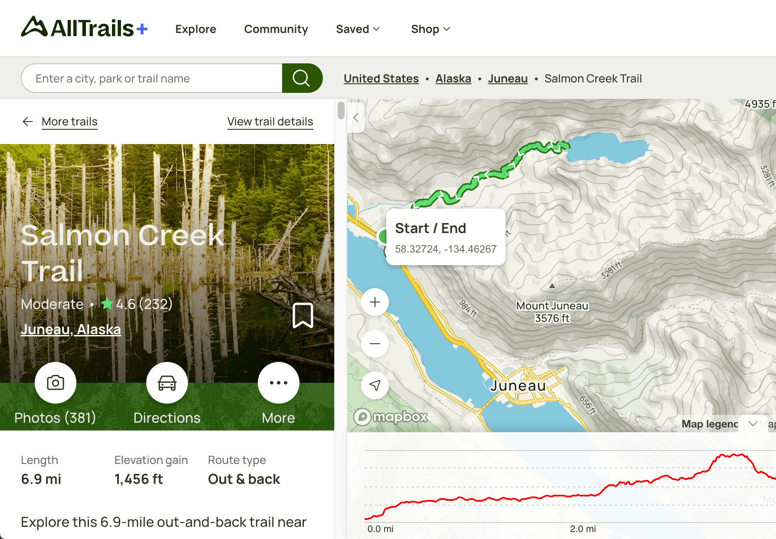Click the AllTrails logo
The image size is (776, 539).
click(84, 28)
